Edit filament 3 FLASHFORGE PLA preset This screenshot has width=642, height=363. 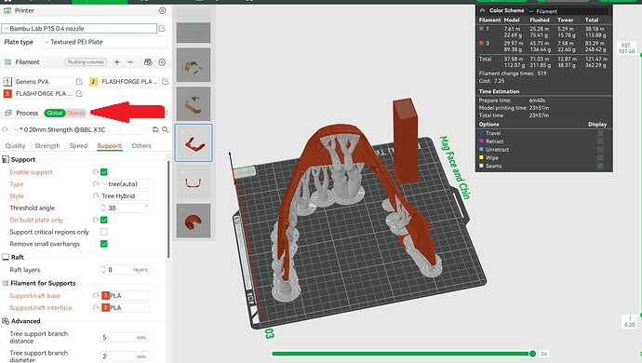79,93
